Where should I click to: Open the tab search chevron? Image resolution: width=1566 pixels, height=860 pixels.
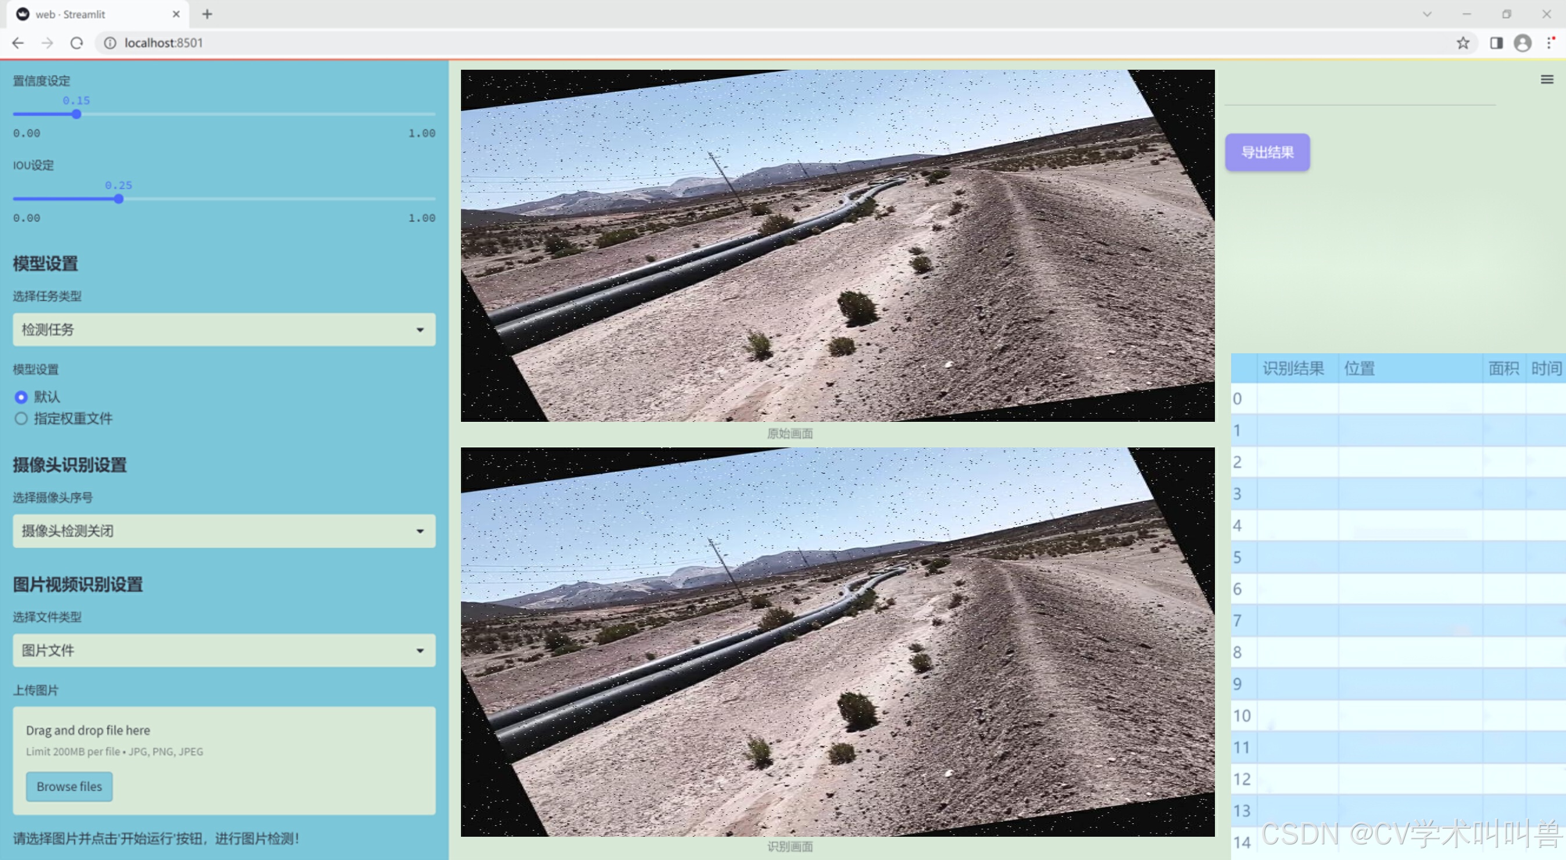[1427, 14]
